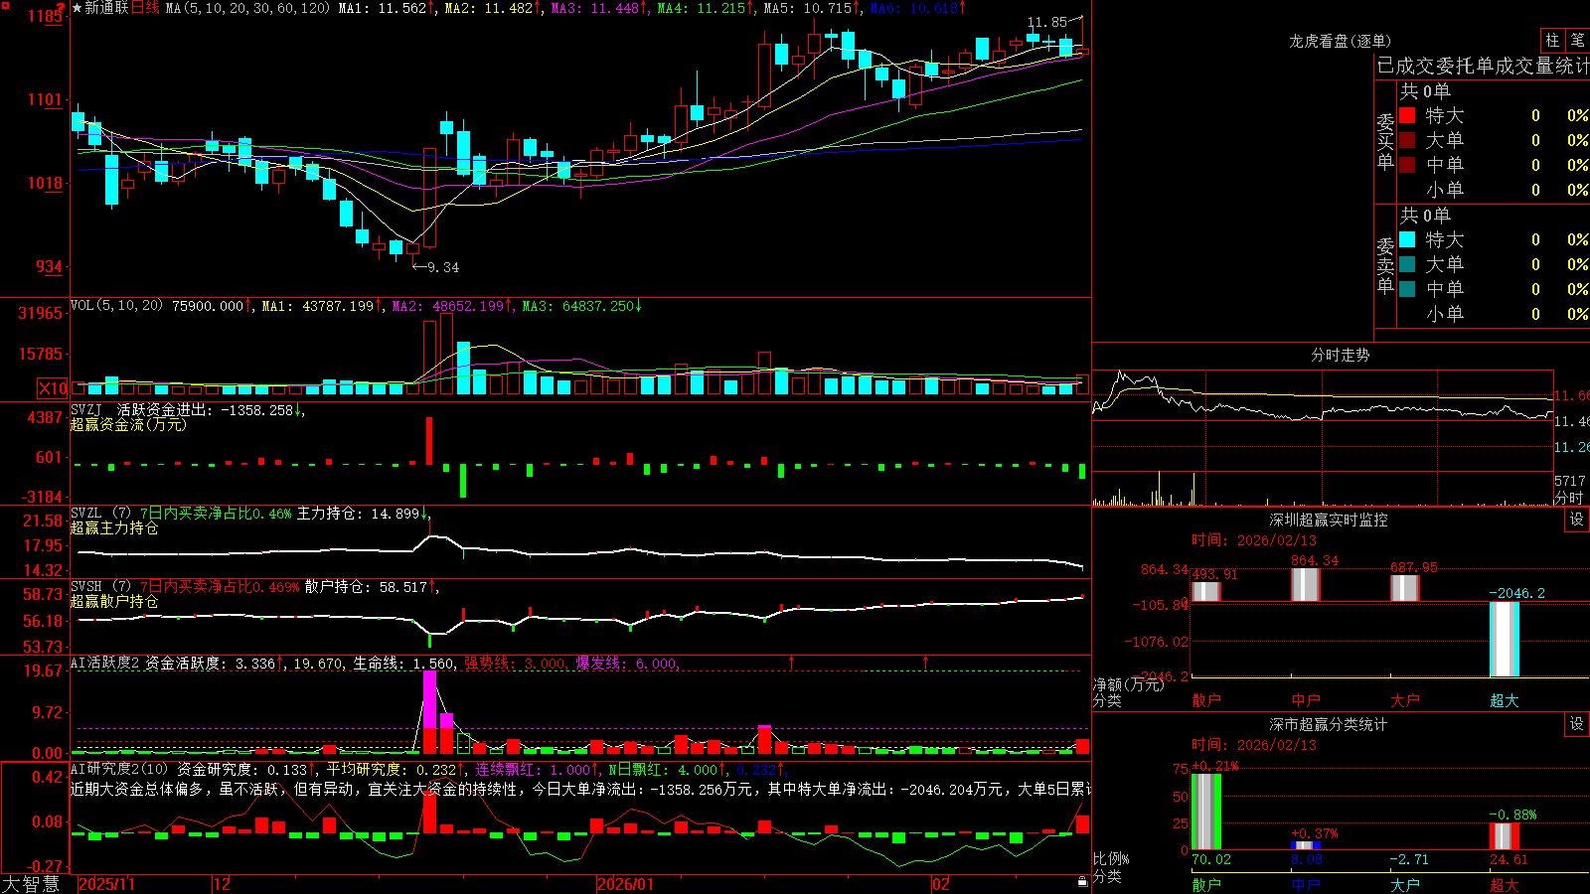The width and height of the screenshot is (1590, 894).
Task: Click the 1185 price axis label
Action: [45, 16]
